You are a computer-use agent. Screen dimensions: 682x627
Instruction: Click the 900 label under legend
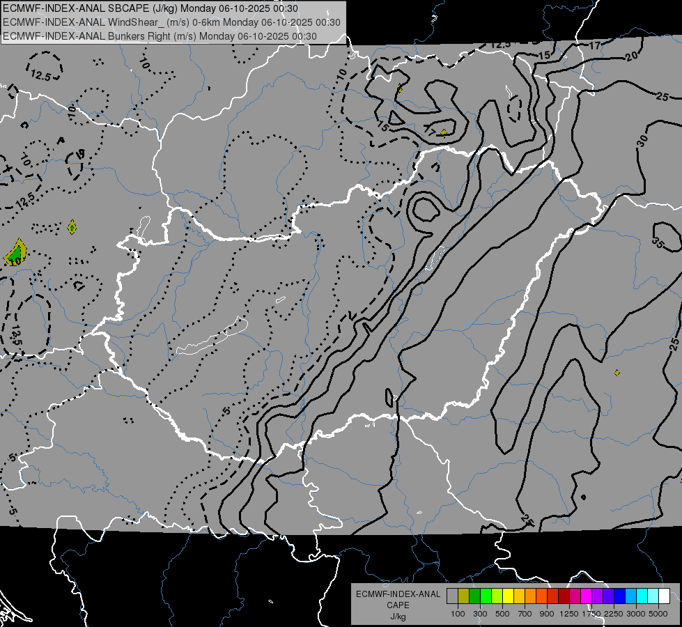(547, 614)
